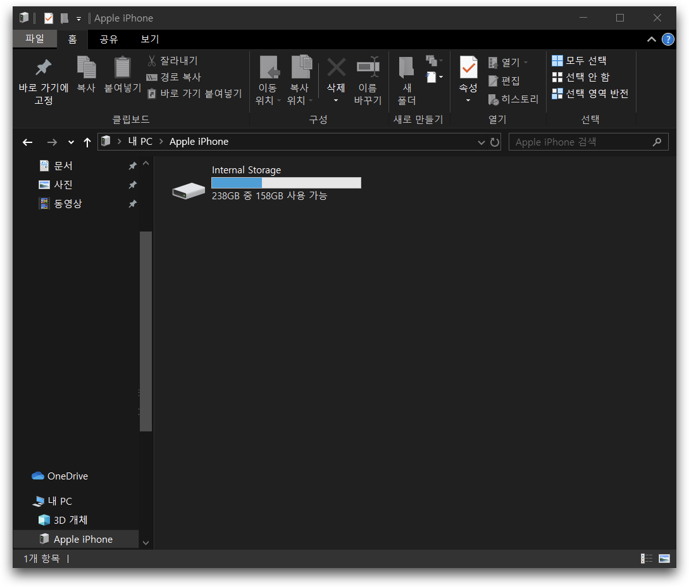Switch to the 홈 ribbon tab

click(x=73, y=39)
